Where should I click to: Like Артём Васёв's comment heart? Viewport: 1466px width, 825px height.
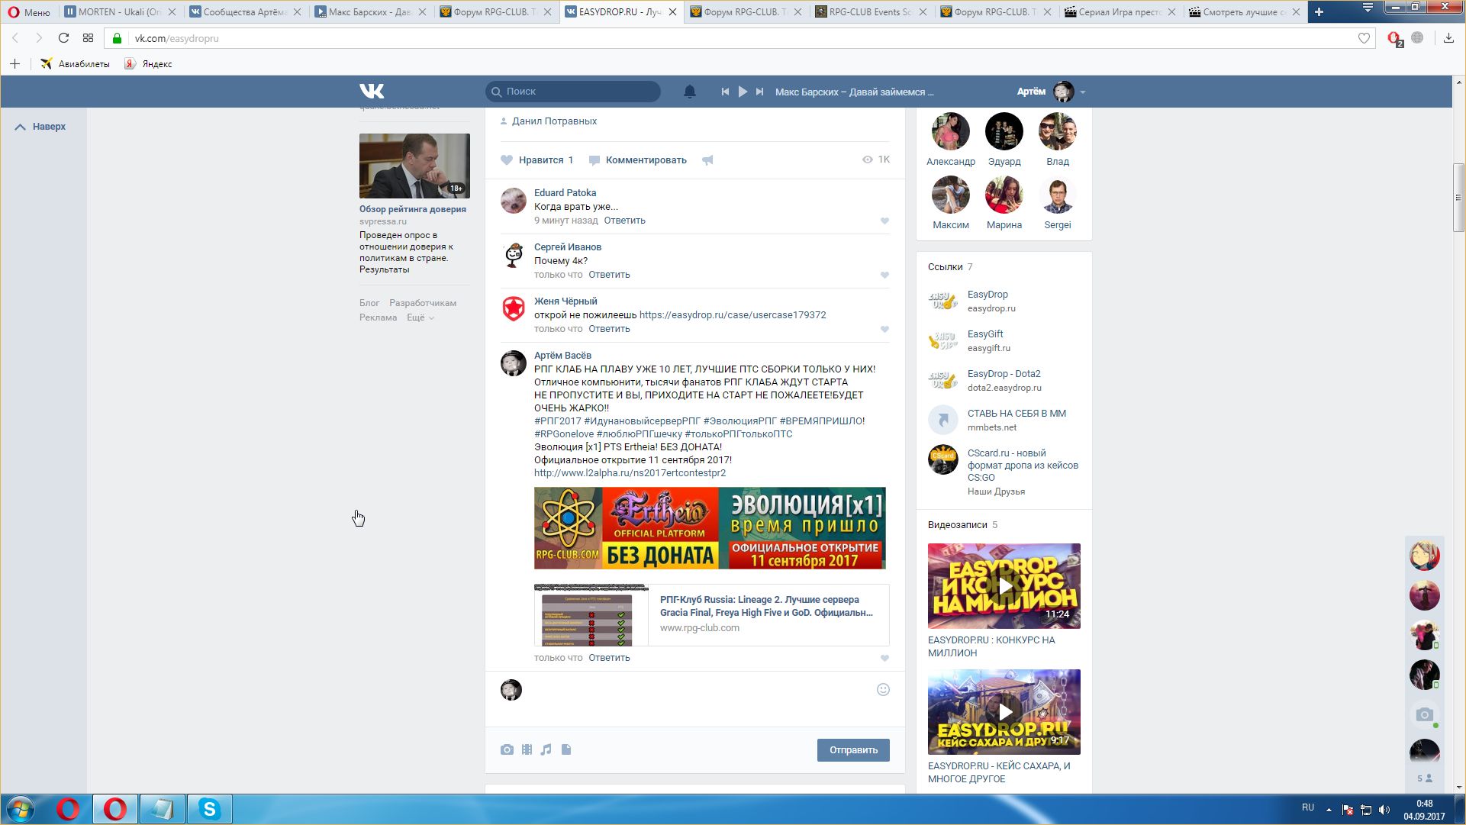pyautogui.click(x=884, y=659)
